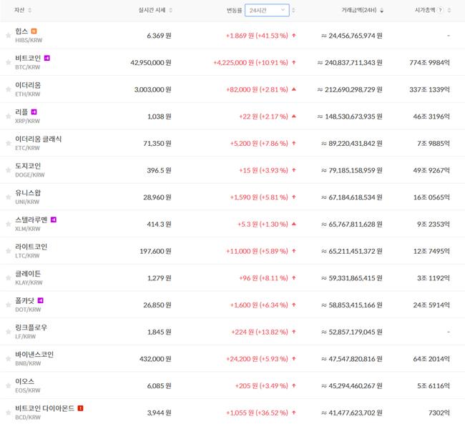
Task: Click the market cap 3조 1192억
Action: (434, 278)
